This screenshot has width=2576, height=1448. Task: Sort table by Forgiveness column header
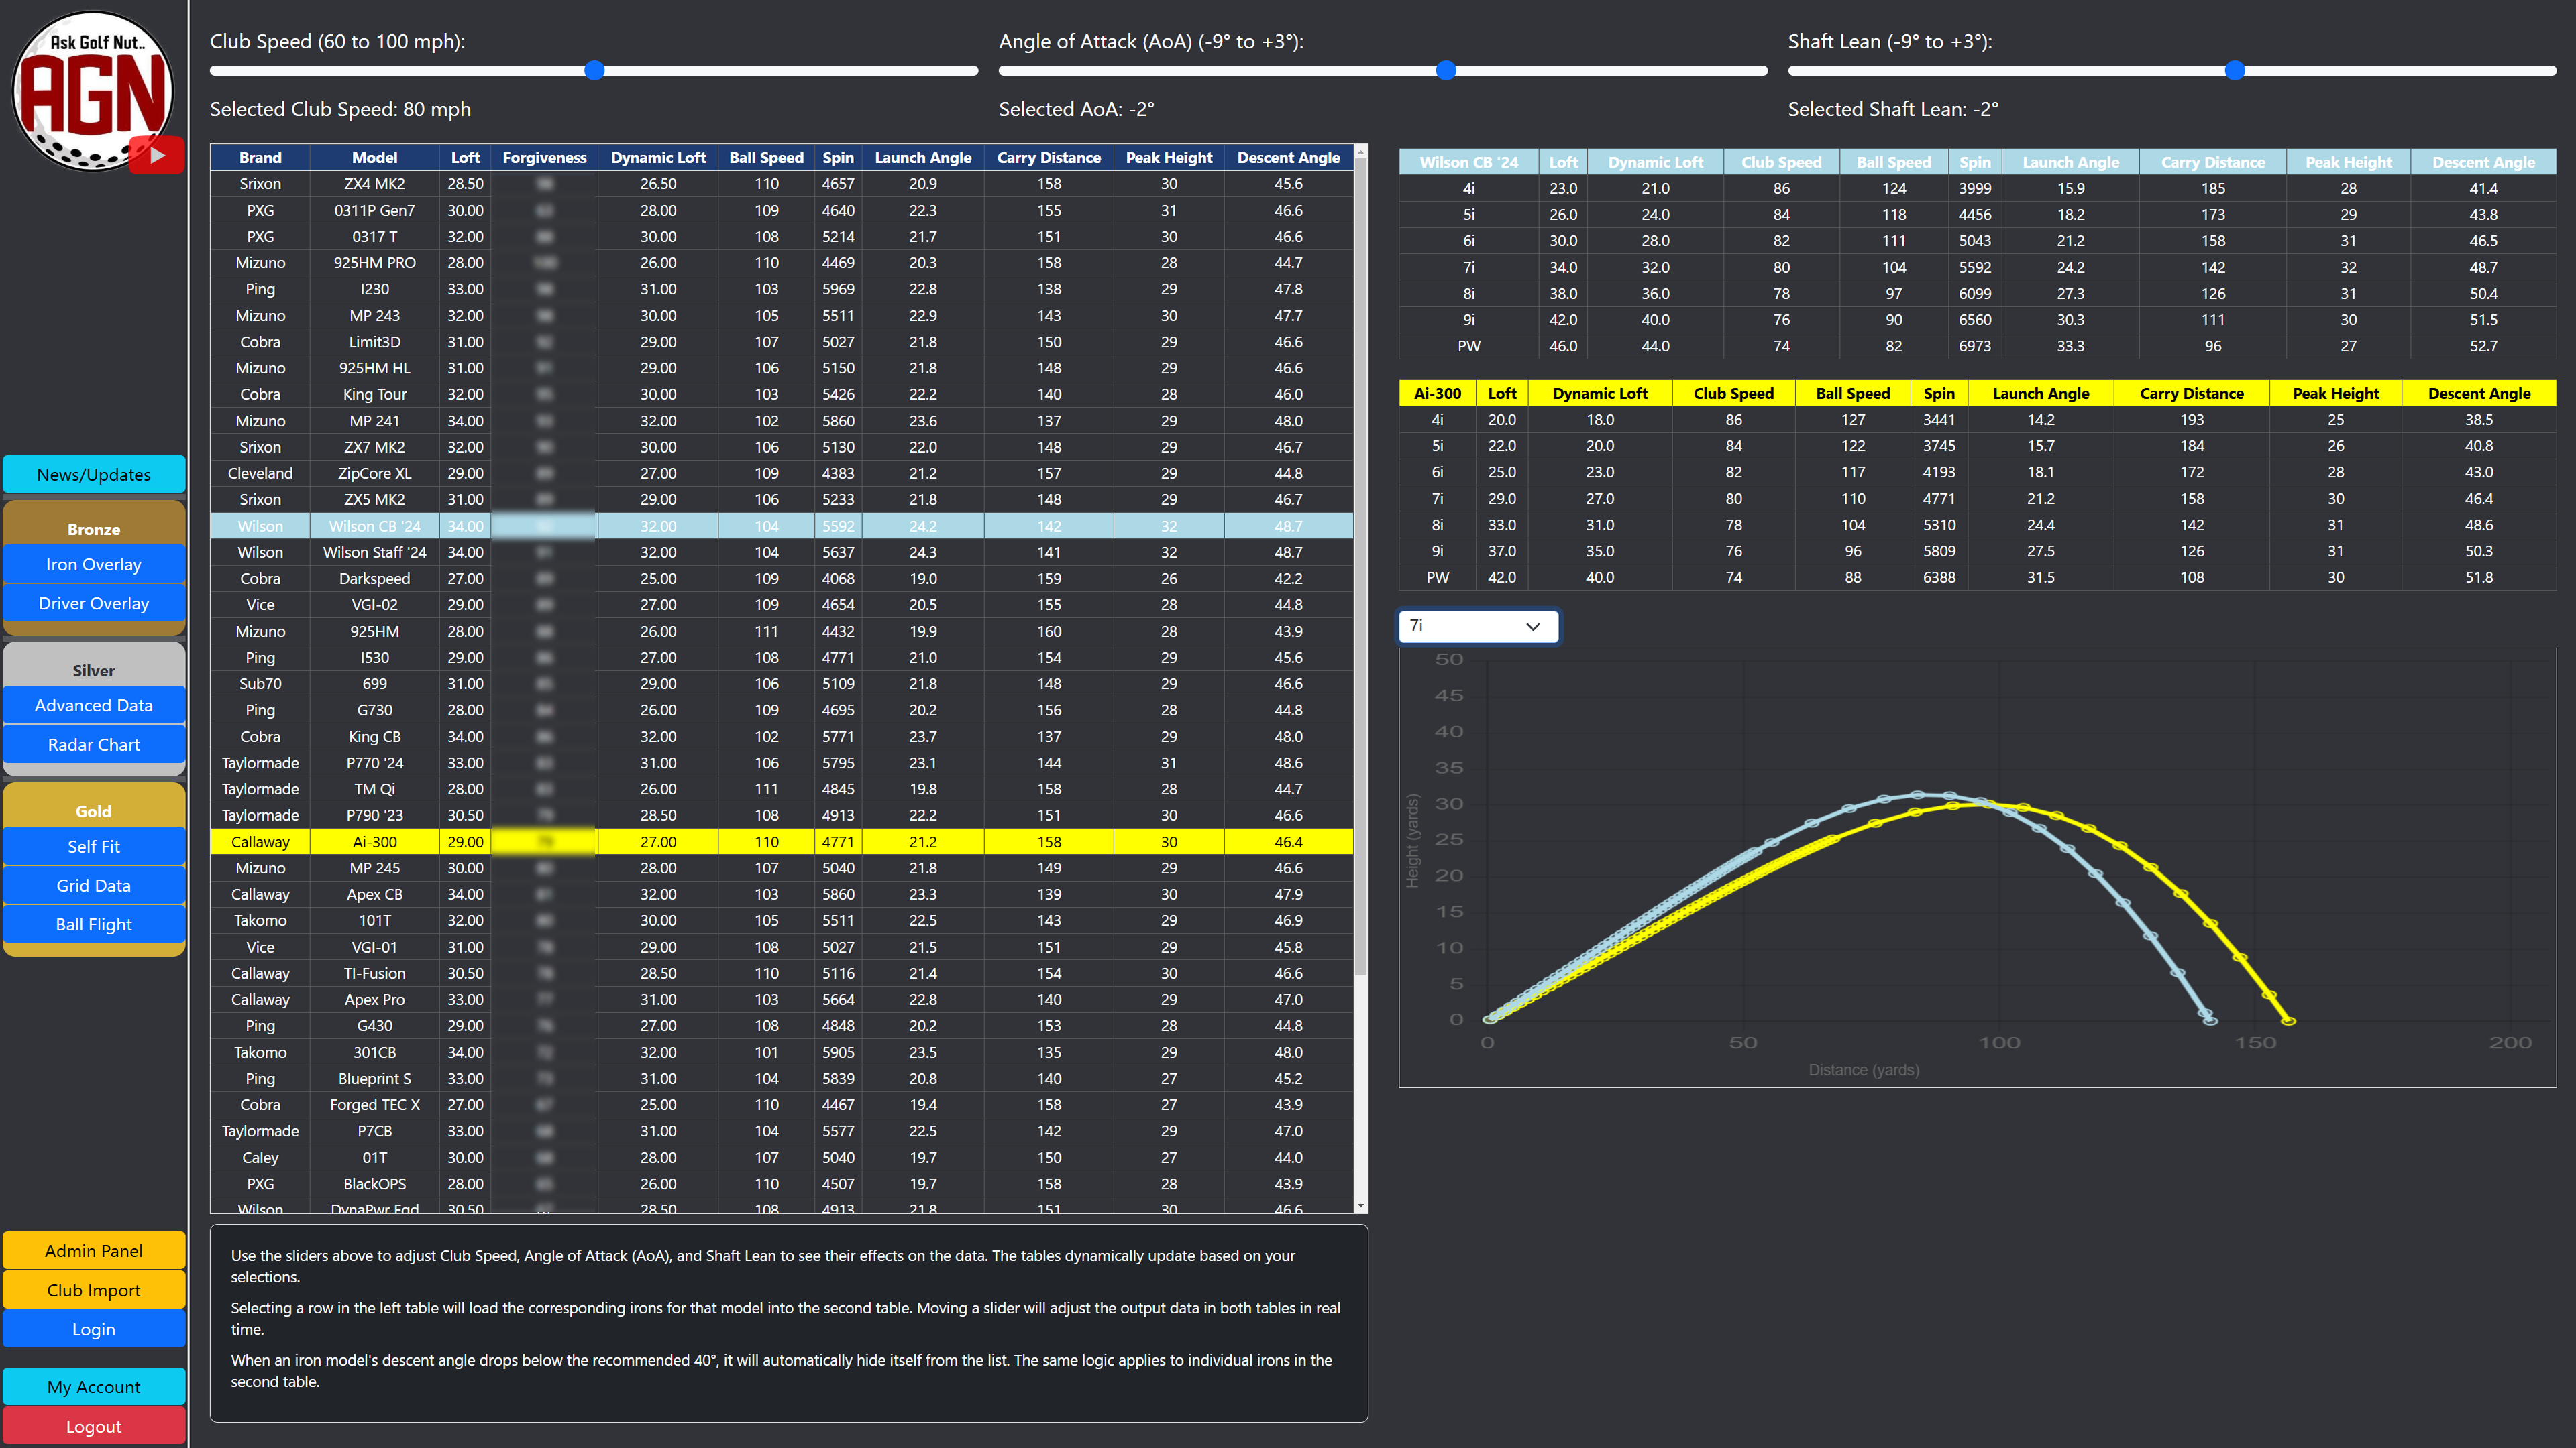pyautogui.click(x=544, y=158)
